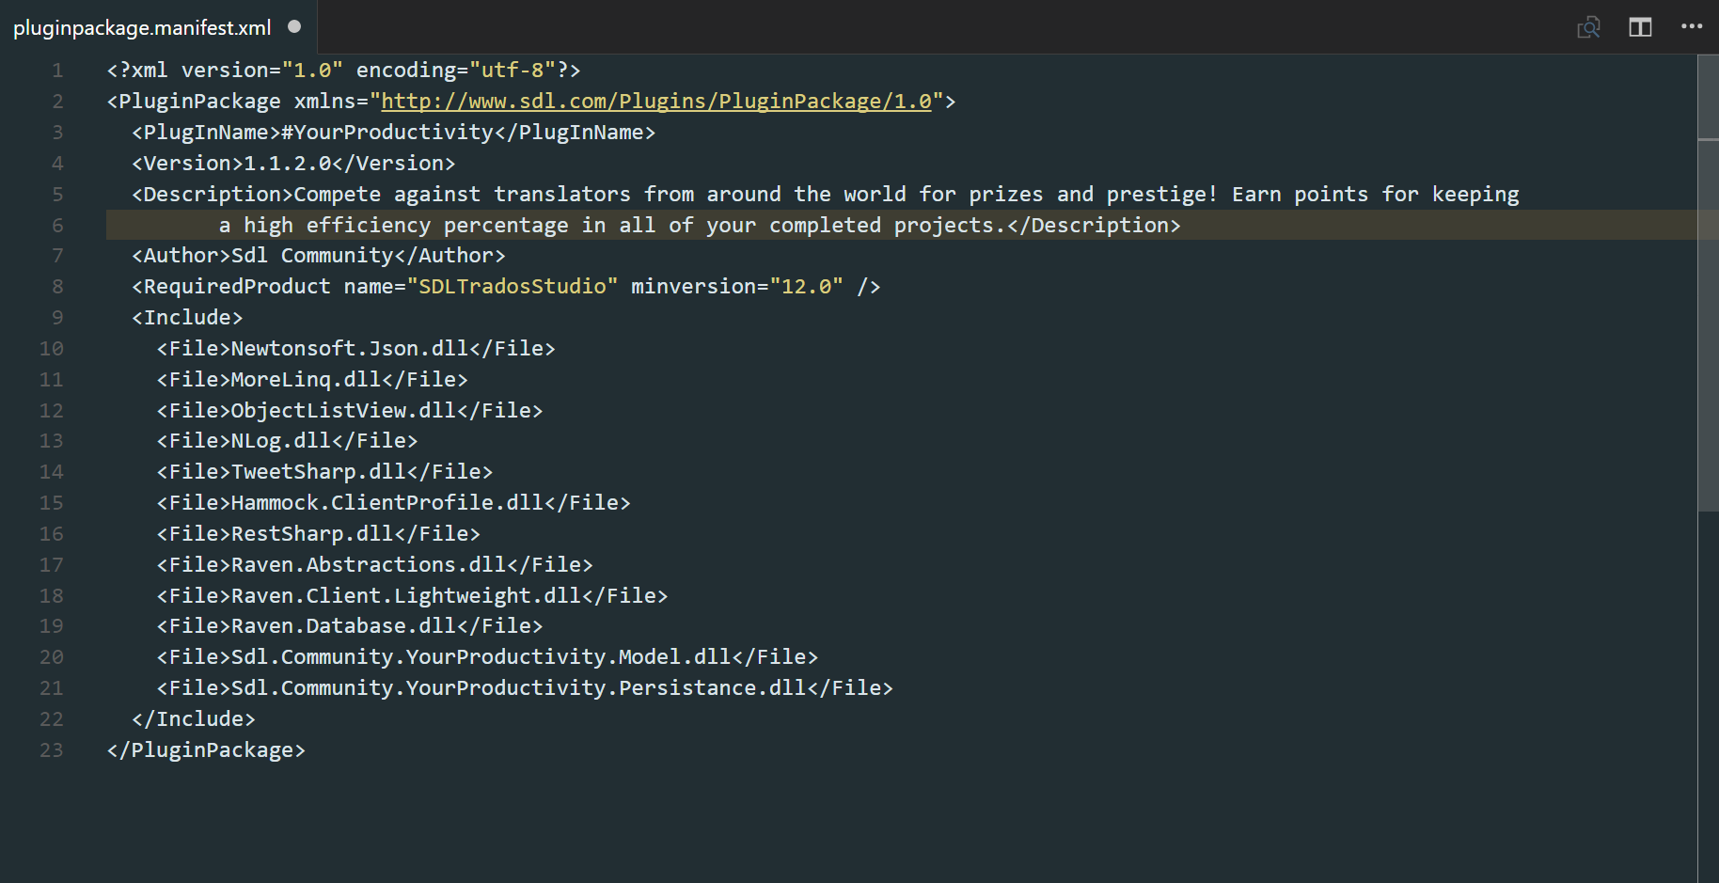
Task: Click the closing /Include tag
Action: pyautogui.click(x=194, y=719)
